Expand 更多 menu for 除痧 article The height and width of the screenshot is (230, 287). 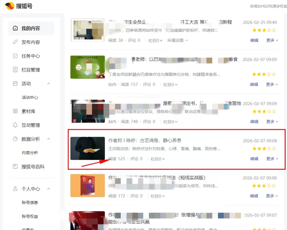tap(272, 159)
